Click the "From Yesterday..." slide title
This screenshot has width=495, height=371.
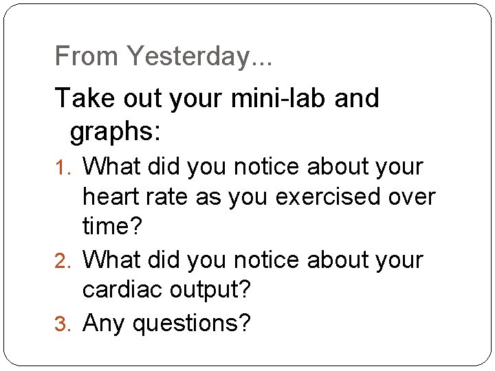(x=163, y=56)
